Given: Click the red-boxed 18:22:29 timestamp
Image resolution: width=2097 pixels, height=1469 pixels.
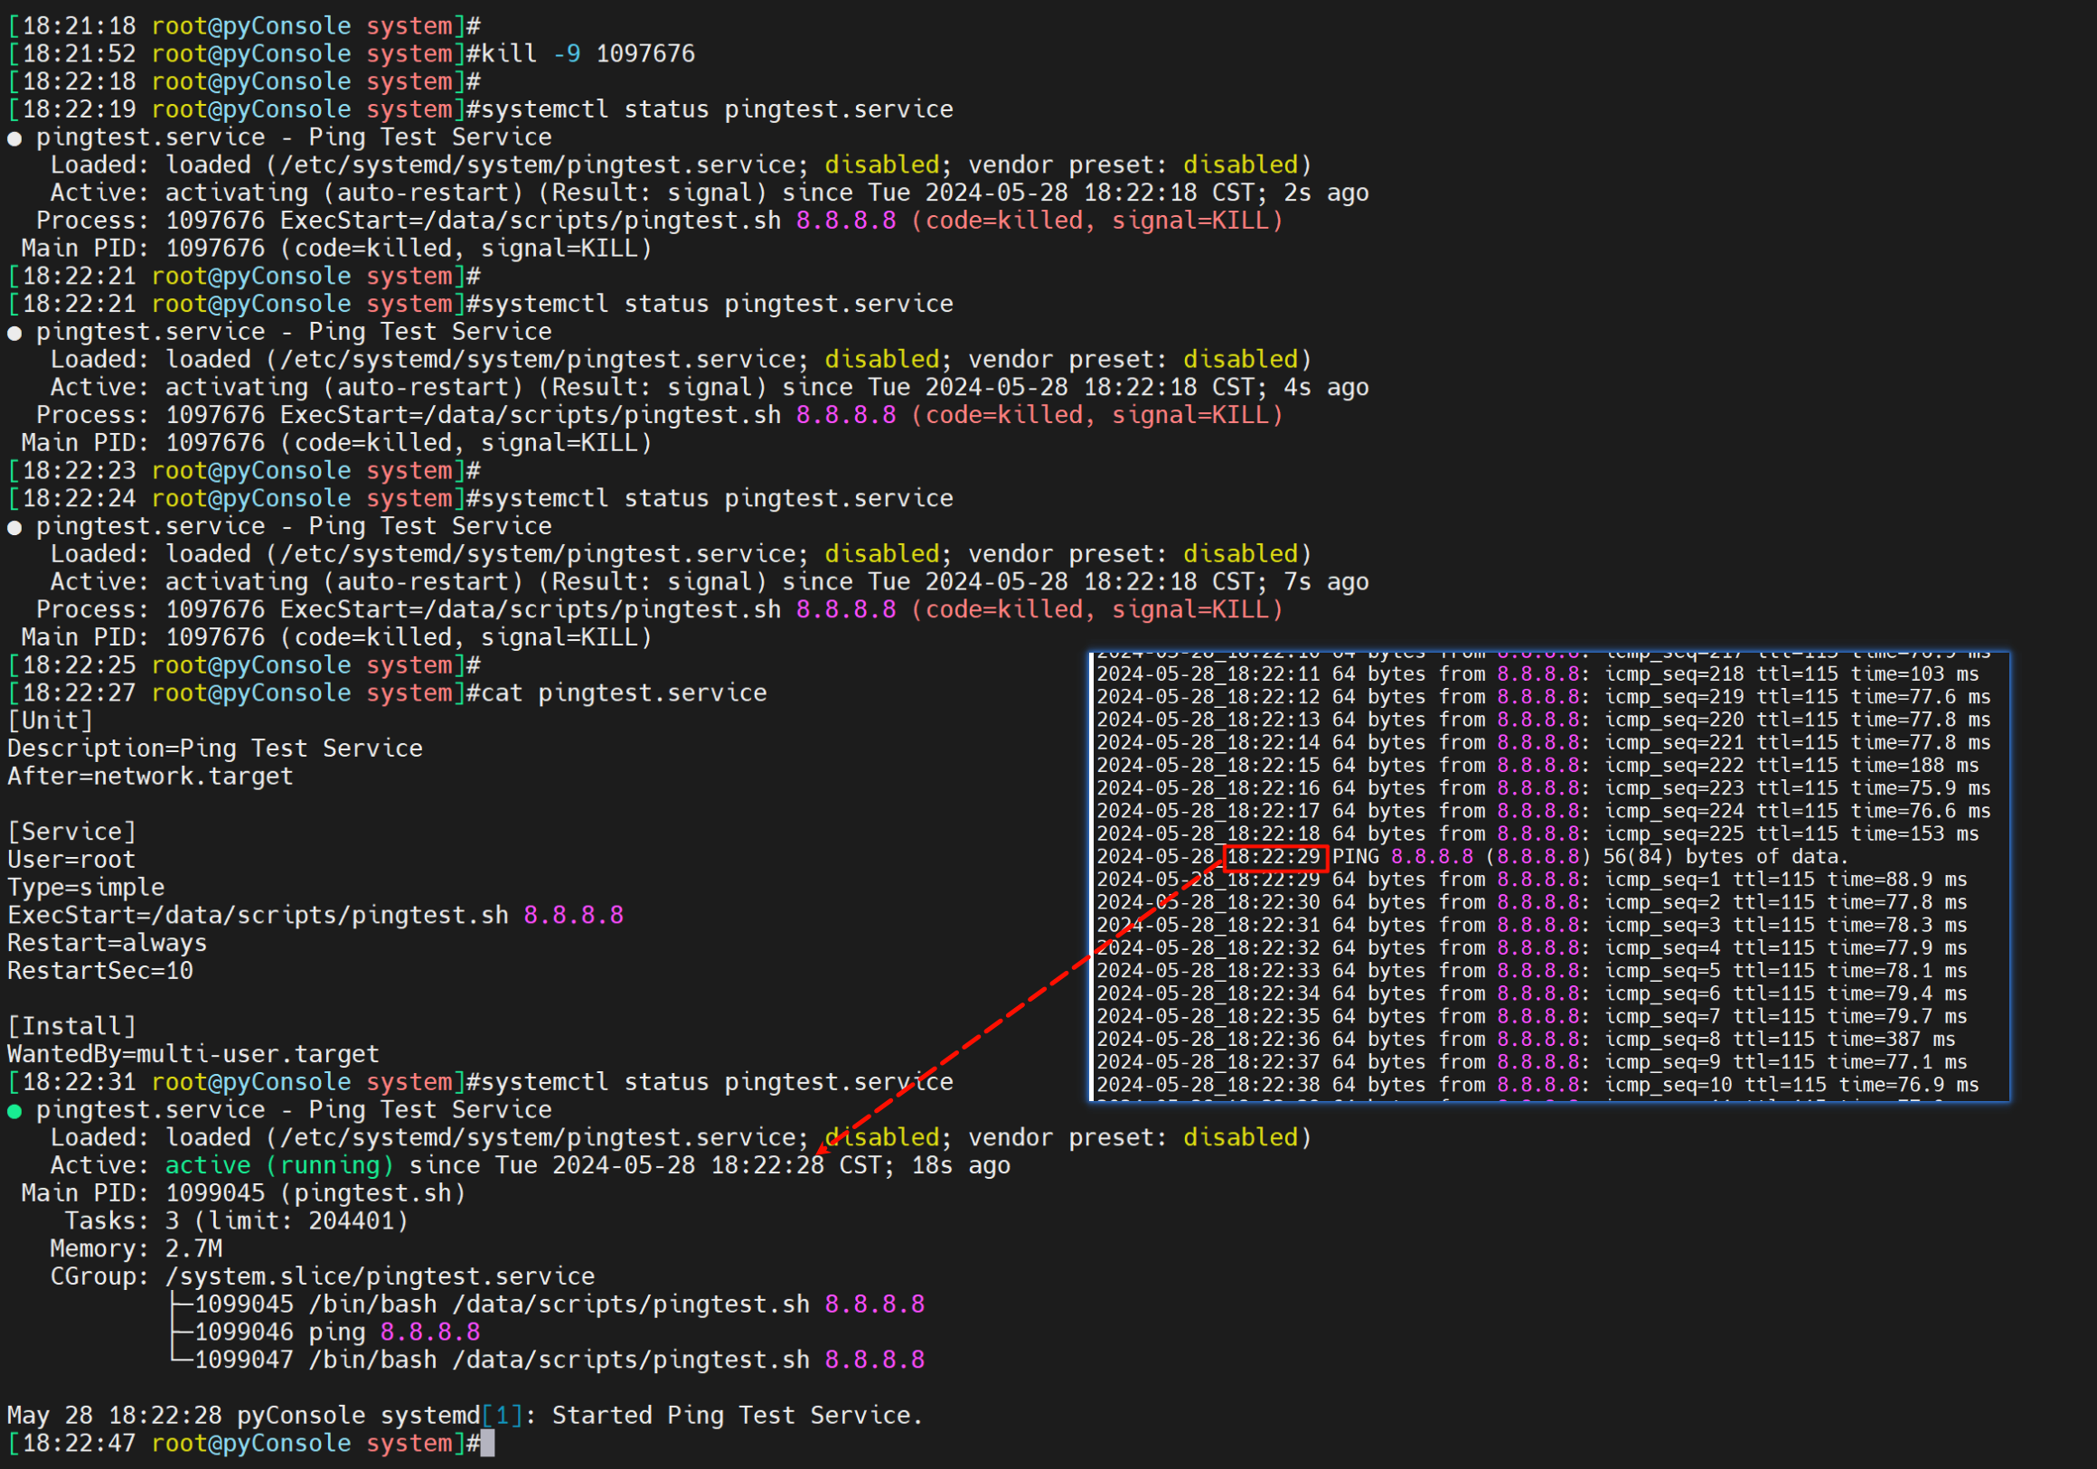Looking at the screenshot, I should [x=1274, y=857].
